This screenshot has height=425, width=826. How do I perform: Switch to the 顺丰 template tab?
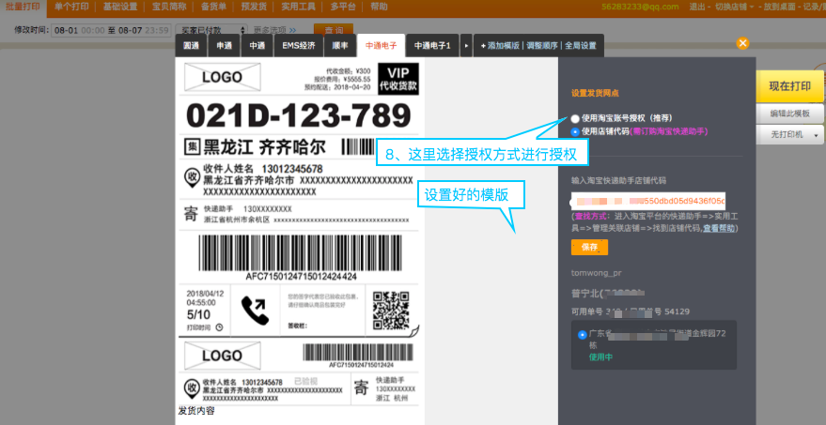[x=340, y=45]
